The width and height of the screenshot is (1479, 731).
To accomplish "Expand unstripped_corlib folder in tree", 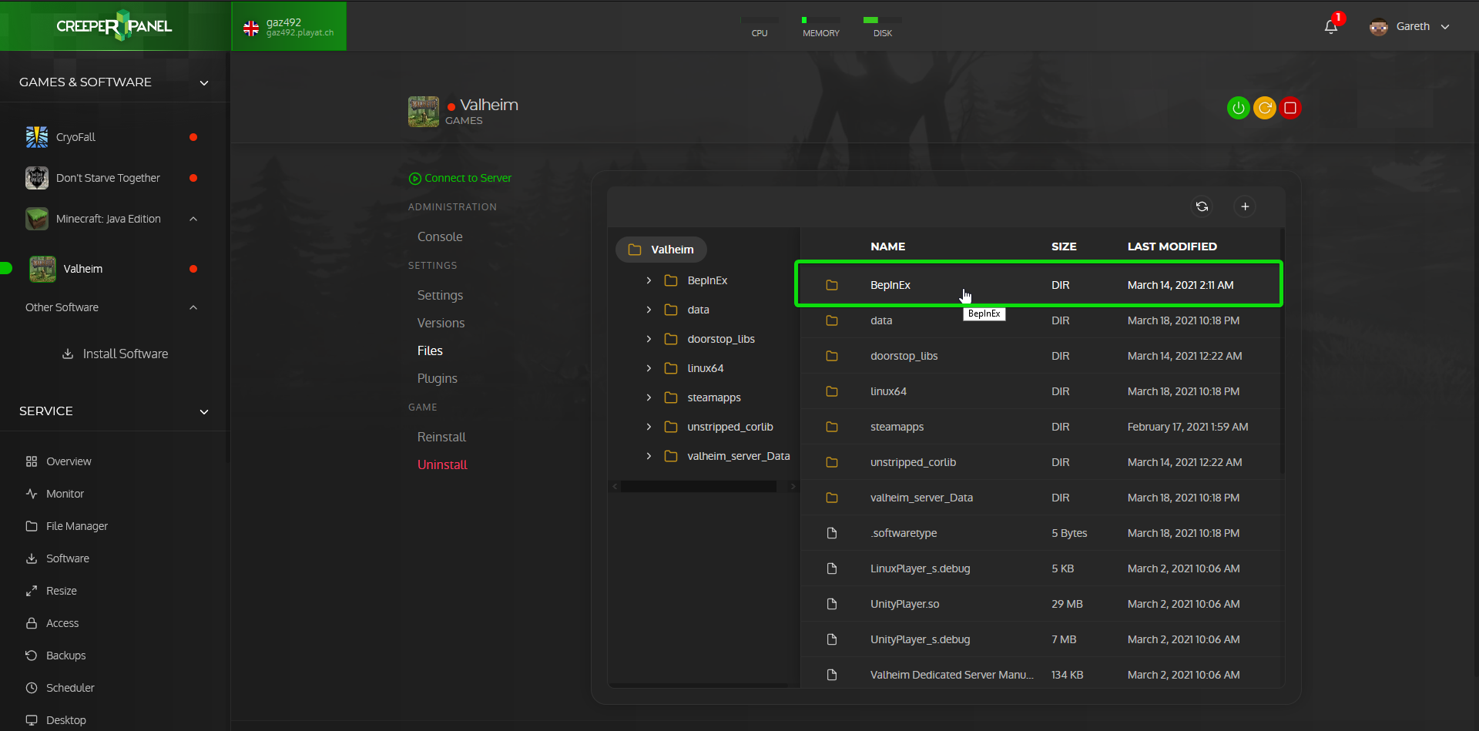I will (x=649, y=427).
